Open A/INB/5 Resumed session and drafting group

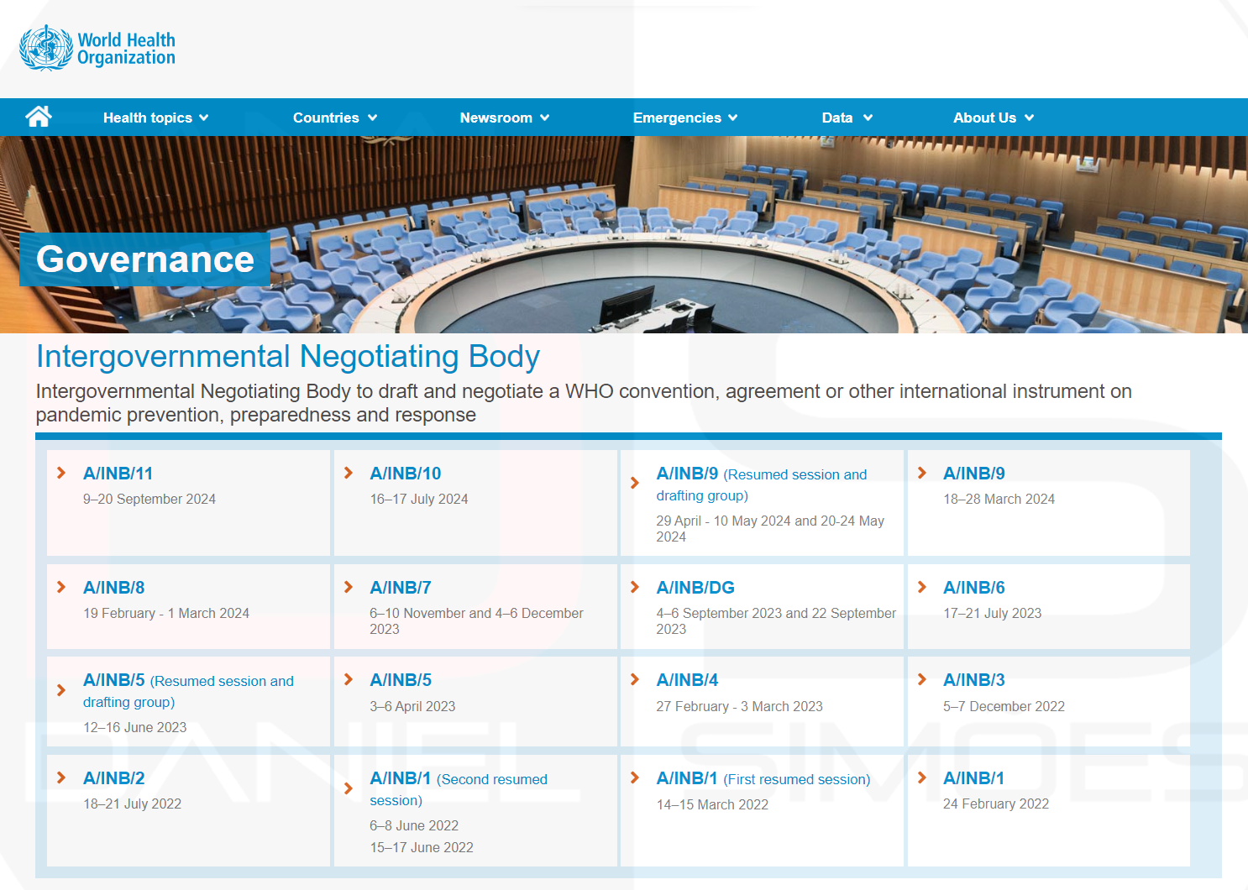[x=189, y=690]
